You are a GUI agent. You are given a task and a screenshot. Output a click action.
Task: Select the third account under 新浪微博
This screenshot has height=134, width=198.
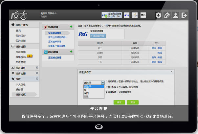point(55,42)
